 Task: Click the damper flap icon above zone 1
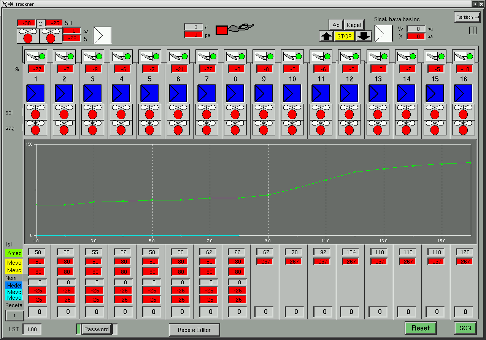click(32, 57)
